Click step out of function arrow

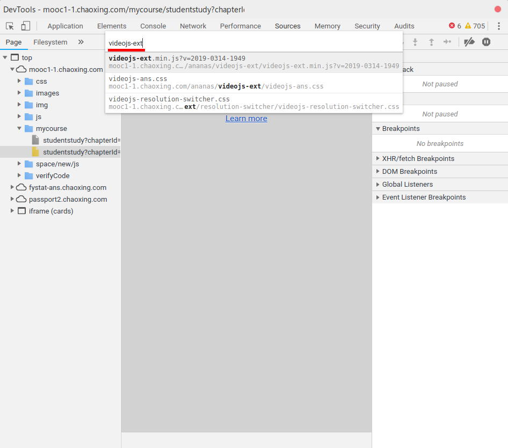pyautogui.click(x=431, y=42)
